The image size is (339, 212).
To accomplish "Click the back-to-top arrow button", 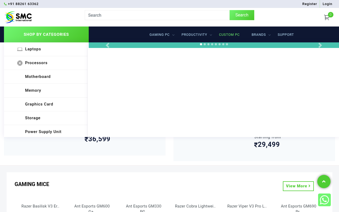I will click(x=324, y=182).
